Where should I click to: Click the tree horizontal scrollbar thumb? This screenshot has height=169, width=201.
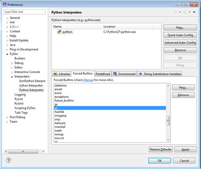point(23,152)
